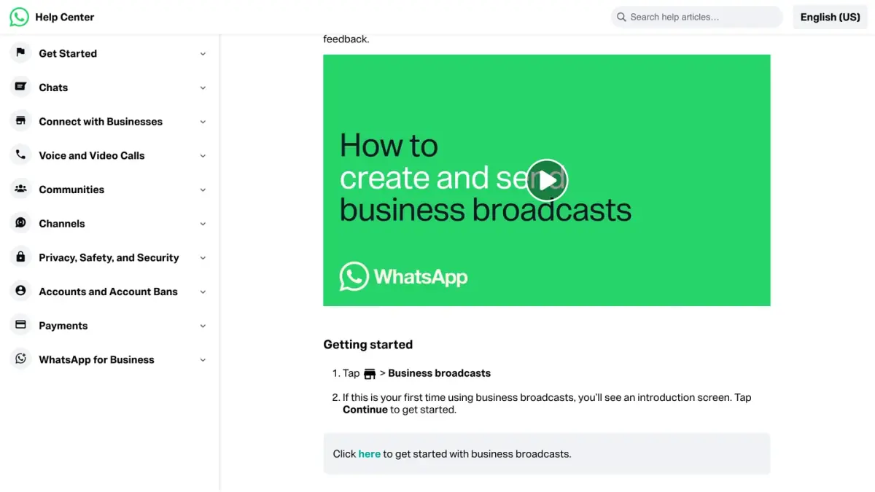Expand the Get Started chevron
This screenshot has width=875, height=492.
(203, 54)
